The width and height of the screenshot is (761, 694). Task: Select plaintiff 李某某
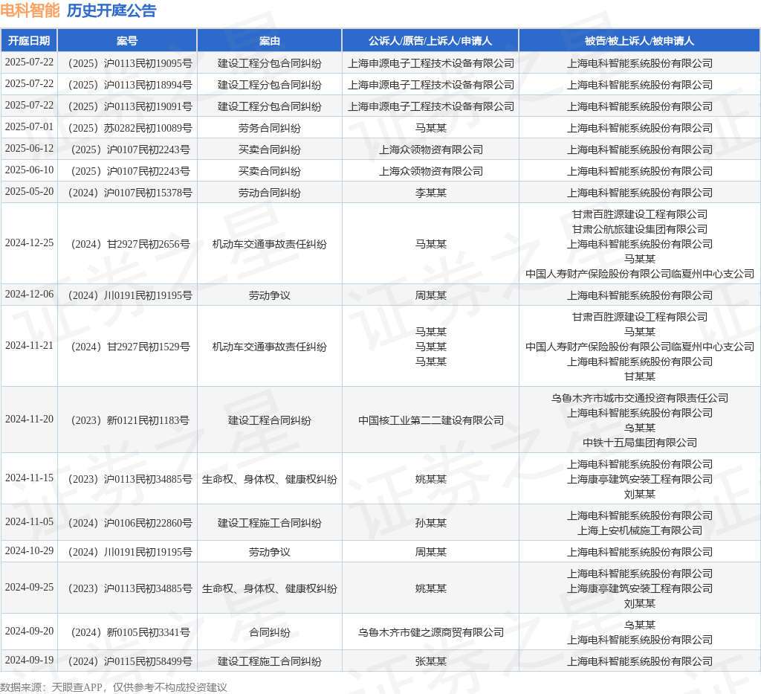pyautogui.click(x=430, y=193)
